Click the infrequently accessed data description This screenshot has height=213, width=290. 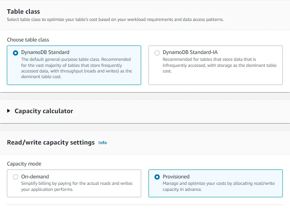click(219, 65)
